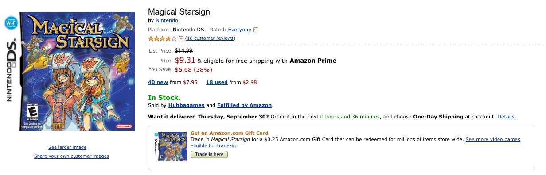
Task: Click the star rating icon
Action: (162, 38)
